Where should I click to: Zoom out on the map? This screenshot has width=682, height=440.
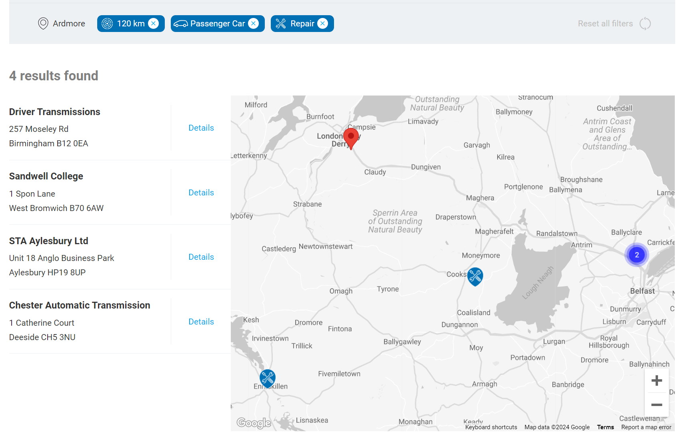657,405
